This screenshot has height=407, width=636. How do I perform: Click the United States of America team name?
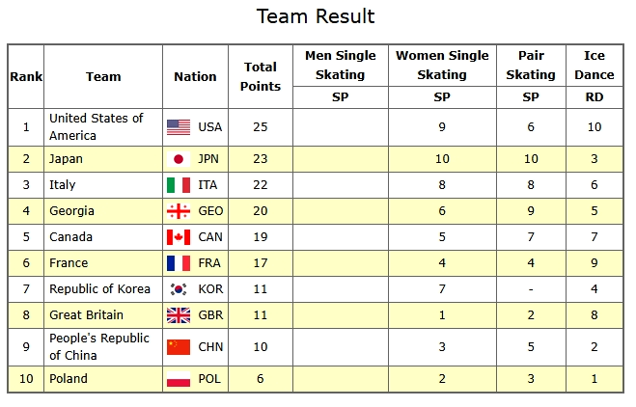pyautogui.click(x=96, y=126)
